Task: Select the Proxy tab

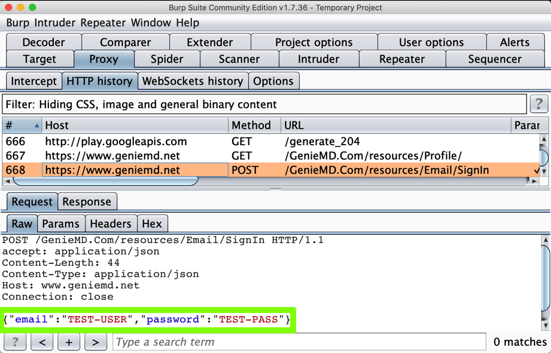Action: click(103, 59)
